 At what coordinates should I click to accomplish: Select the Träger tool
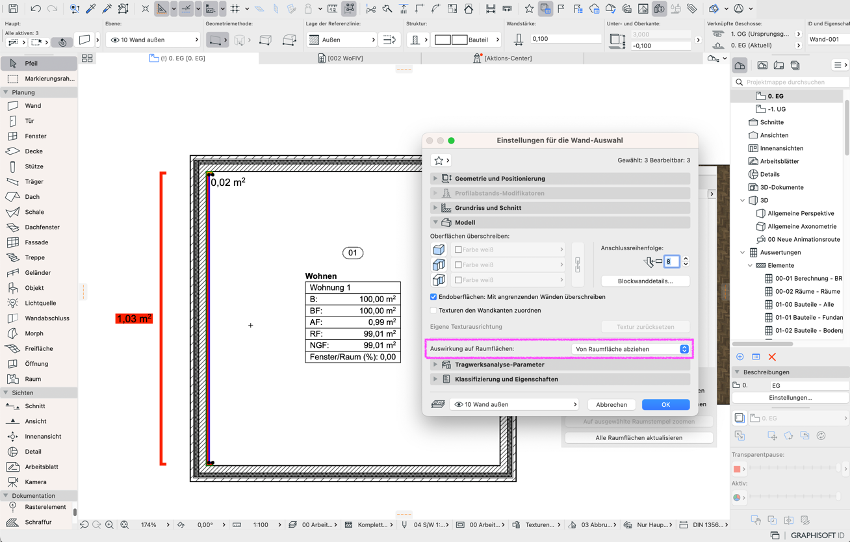point(39,182)
